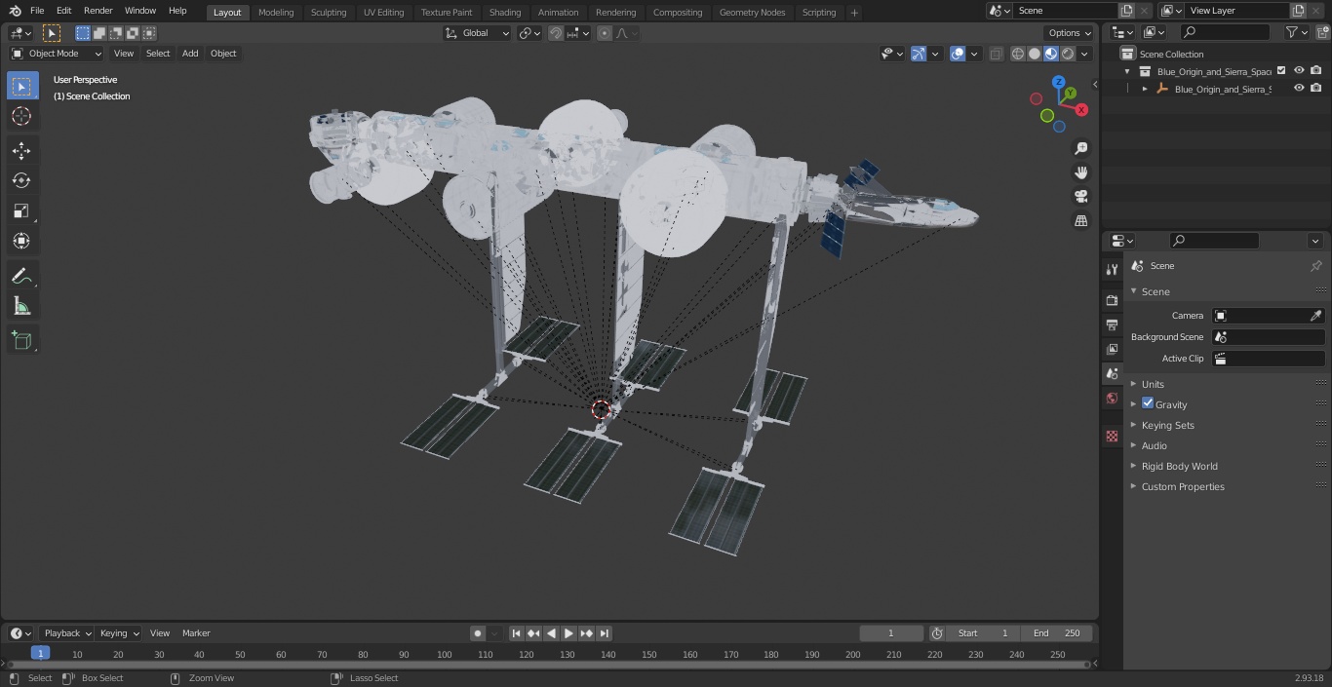Expand the Blue_Origin armature tree item

pyautogui.click(x=1145, y=89)
